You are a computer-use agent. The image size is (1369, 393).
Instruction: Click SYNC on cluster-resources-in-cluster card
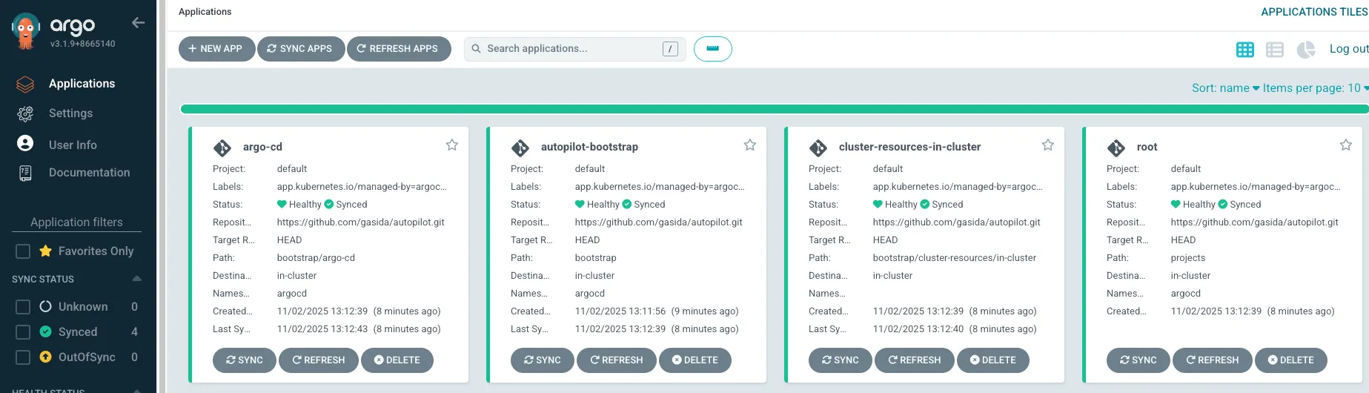(x=841, y=360)
